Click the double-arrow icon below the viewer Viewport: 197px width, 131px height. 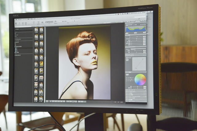pos(47,101)
